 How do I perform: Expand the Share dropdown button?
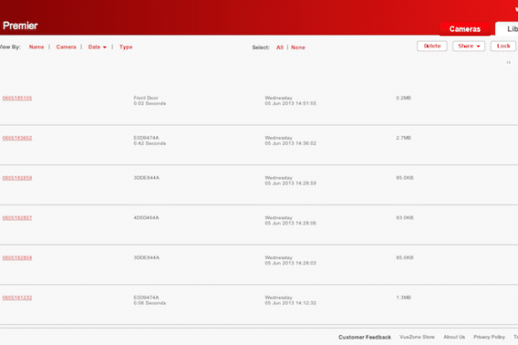(468, 46)
